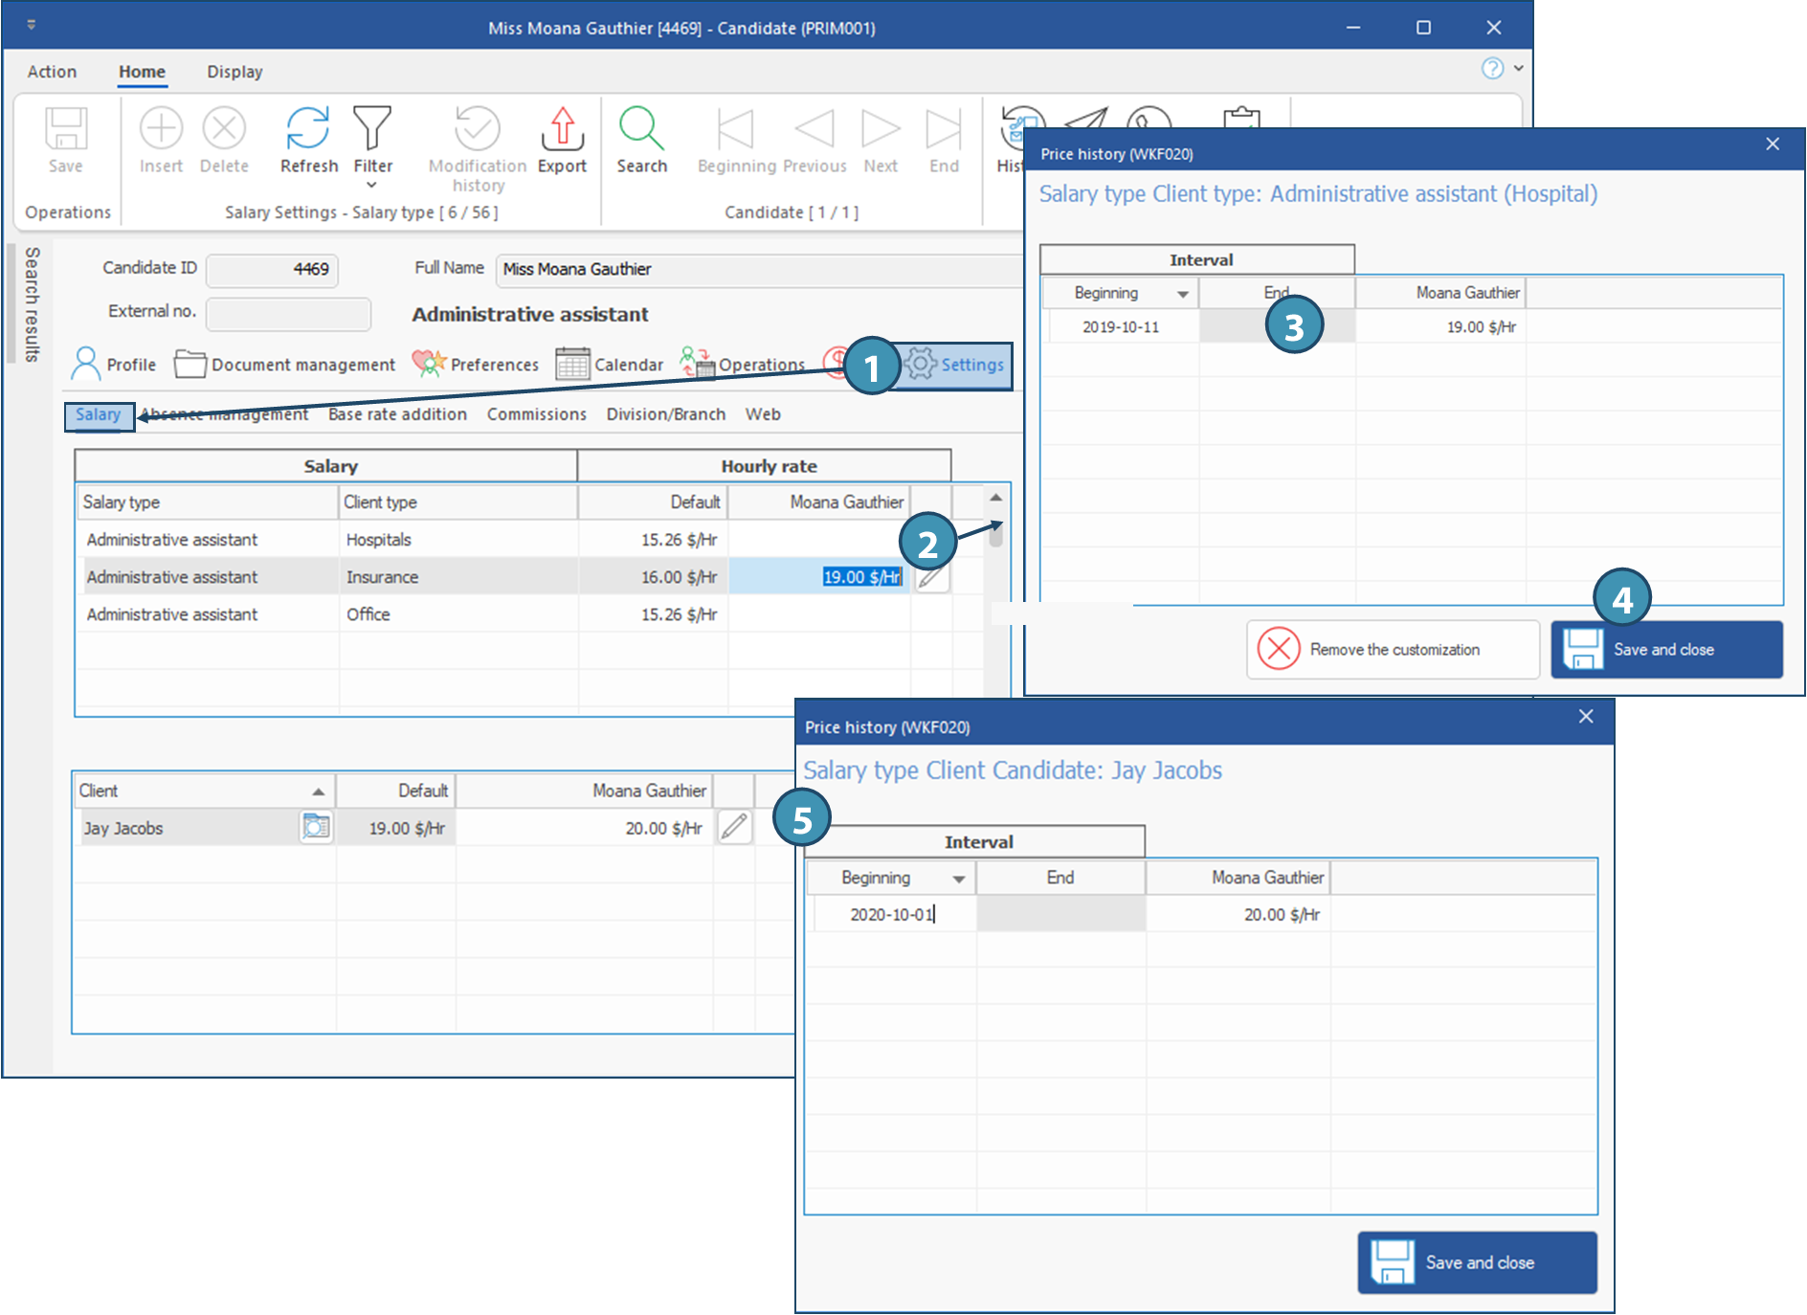Open the Filter tool in the ribbon
1807x1315 pixels.
(372, 129)
